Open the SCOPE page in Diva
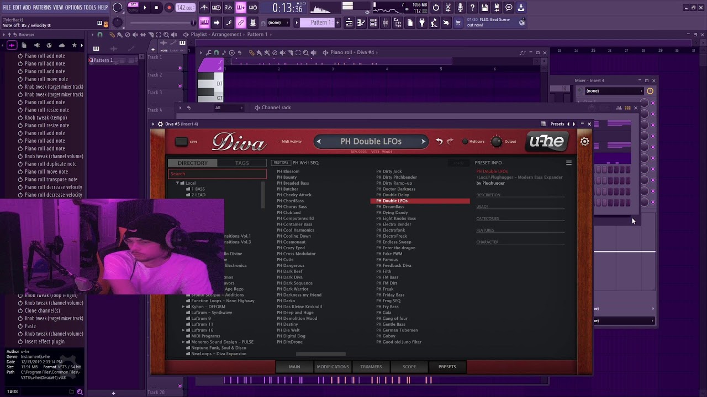Image resolution: width=707 pixels, height=397 pixels. [409, 367]
